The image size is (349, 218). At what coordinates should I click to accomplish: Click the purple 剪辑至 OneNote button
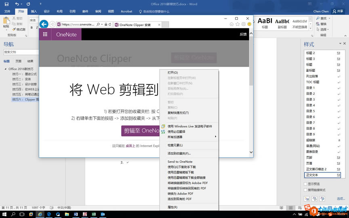(x=141, y=130)
